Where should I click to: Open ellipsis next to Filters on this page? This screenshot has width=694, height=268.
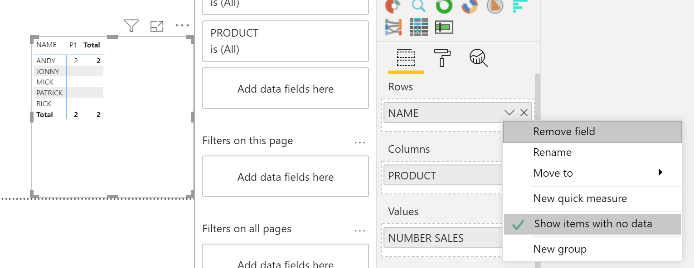point(360,142)
